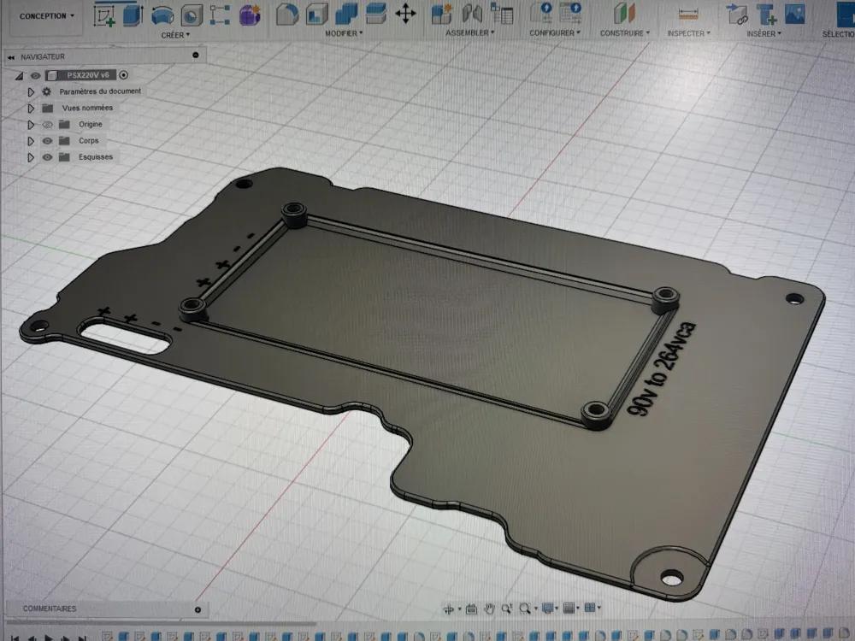Collapse the PSX220V v6 root node
The height and width of the screenshot is (641, 855).
[19, 76]
